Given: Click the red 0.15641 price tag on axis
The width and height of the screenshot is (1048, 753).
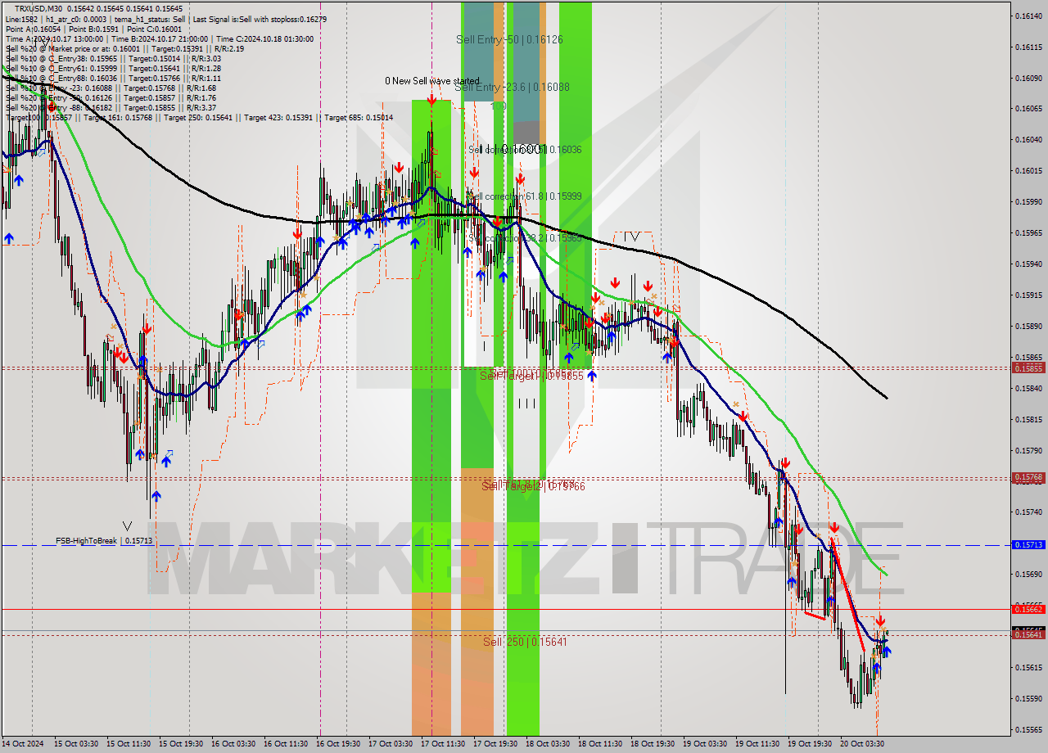Looking at the screenshot, I should click(x=1028, y=634).
